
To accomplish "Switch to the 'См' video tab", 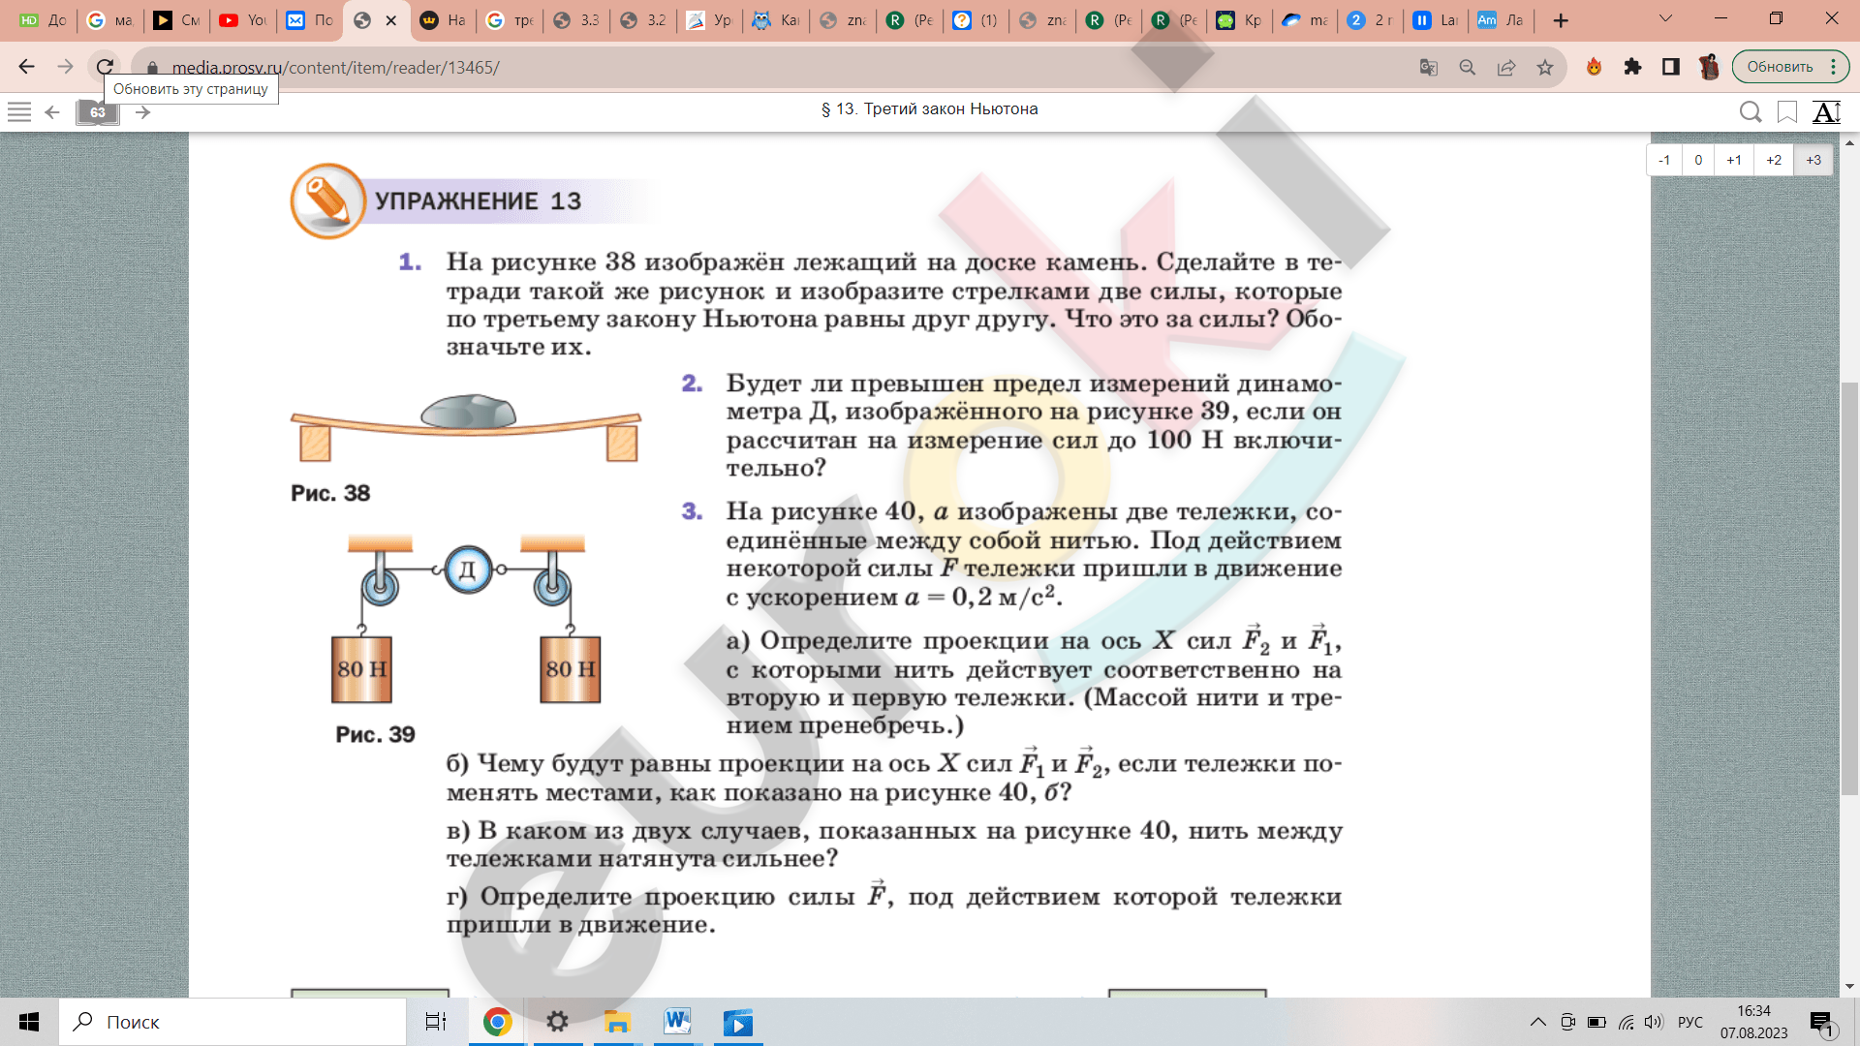I will [176, 20].
